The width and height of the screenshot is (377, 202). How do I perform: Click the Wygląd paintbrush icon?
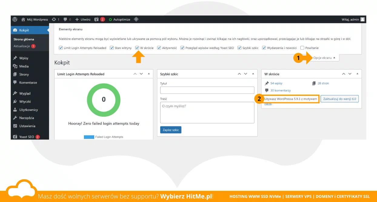pos(15,93)
